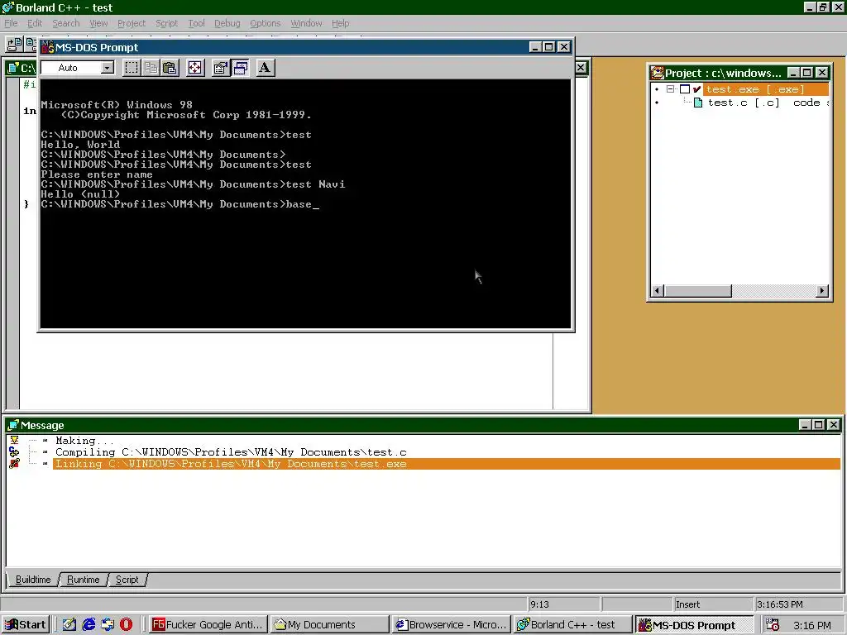Image resolution: width=847 pixels, height=635 pixels.
Task: Click the Linking message row icon
Action: 14,464
